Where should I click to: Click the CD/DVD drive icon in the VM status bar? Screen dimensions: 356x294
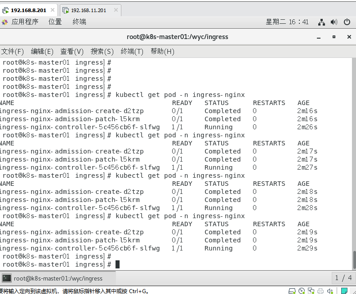point(302,291)
